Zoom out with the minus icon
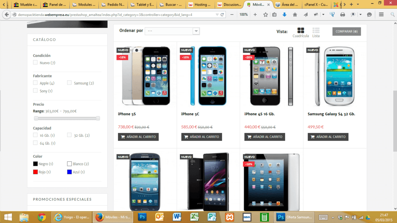397x223 pixels. click(x=232, y=15)
